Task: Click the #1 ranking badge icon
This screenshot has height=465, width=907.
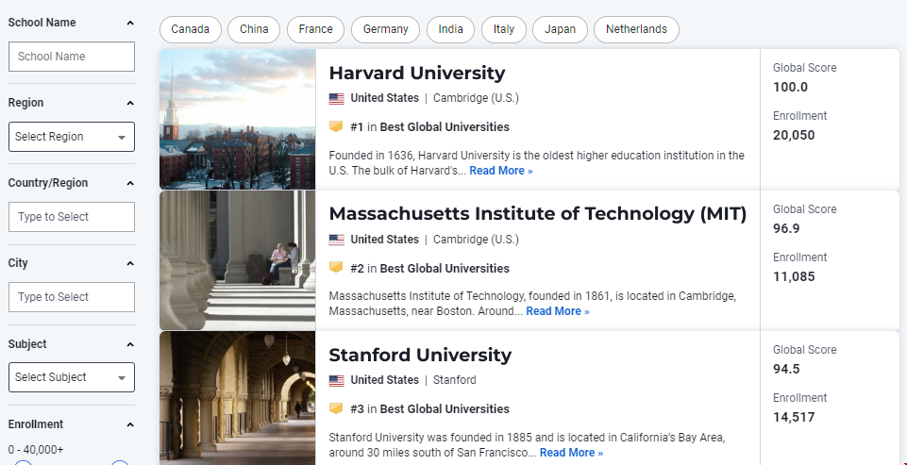Action: pos(336,126)
